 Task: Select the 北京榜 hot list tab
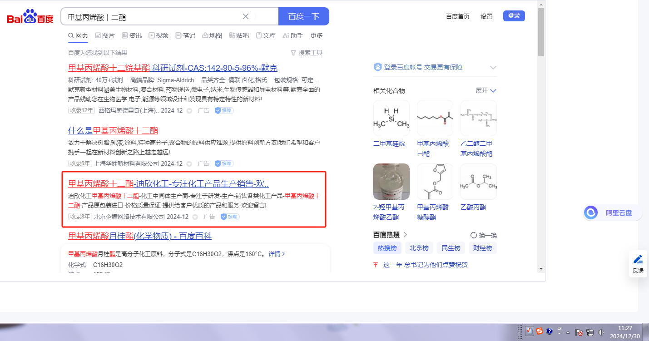419,248
